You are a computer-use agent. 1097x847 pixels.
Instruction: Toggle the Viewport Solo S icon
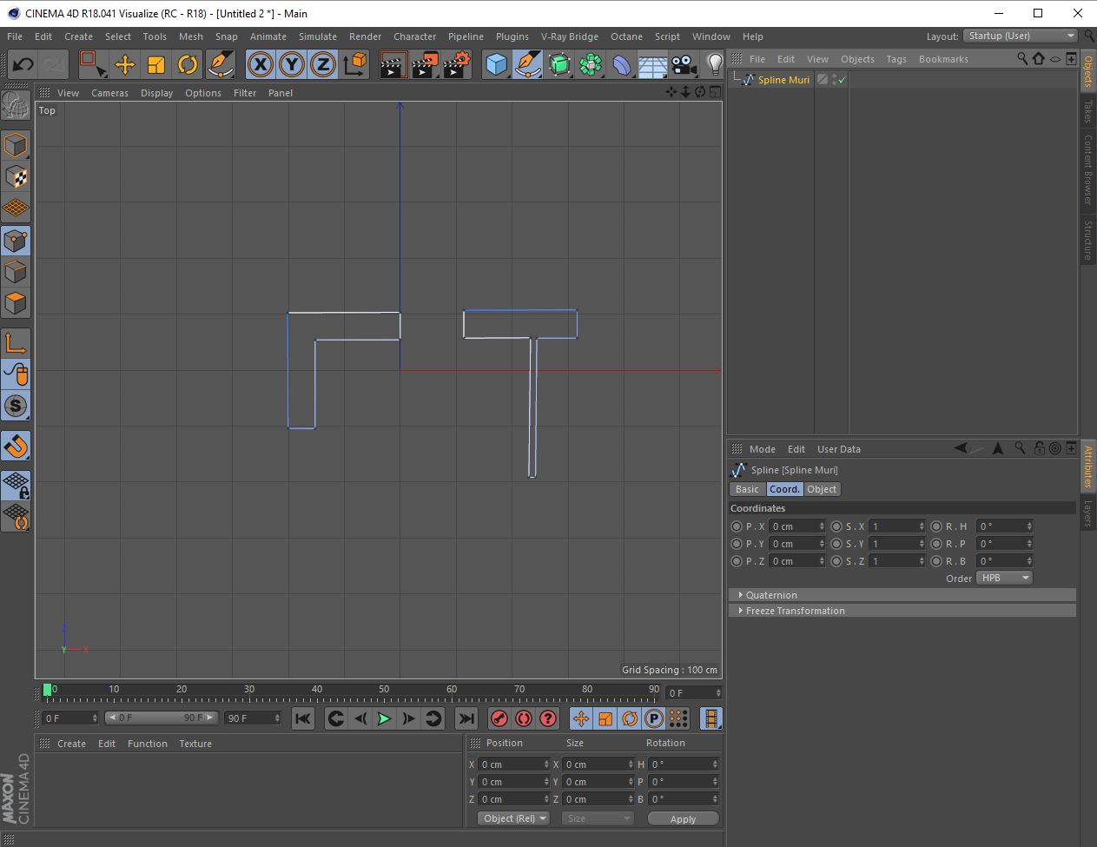[16, 407]
